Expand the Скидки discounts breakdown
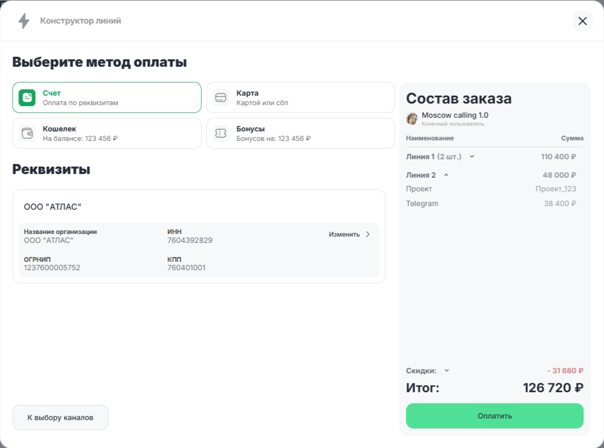This screenshot has width=604, height=448. tap(447, 370)
